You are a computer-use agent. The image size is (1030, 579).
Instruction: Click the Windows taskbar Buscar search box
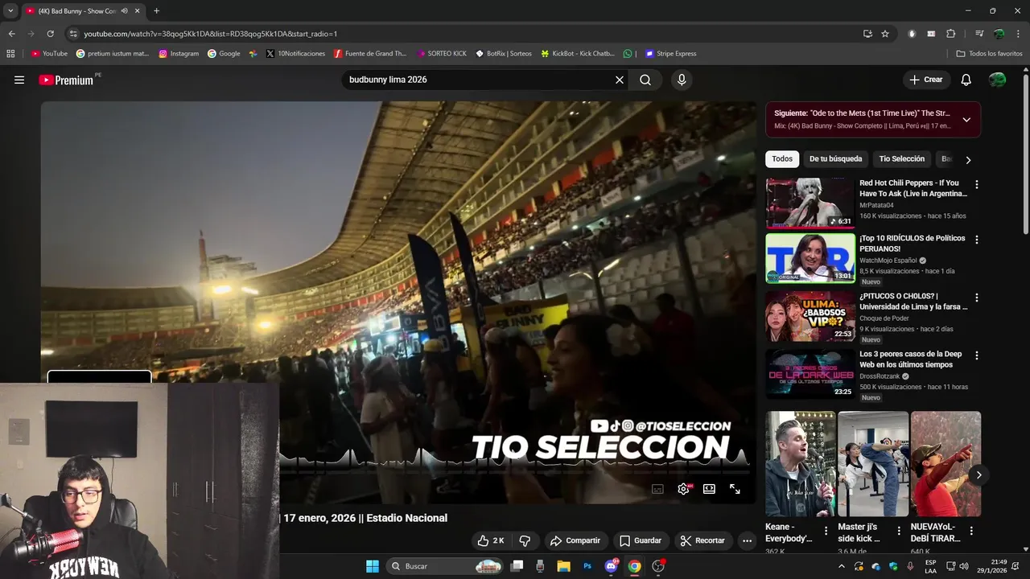point(445,566)
